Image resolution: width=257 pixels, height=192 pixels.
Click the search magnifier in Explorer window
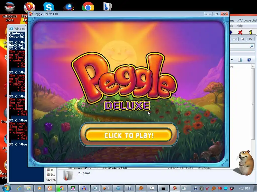point(251,46)
